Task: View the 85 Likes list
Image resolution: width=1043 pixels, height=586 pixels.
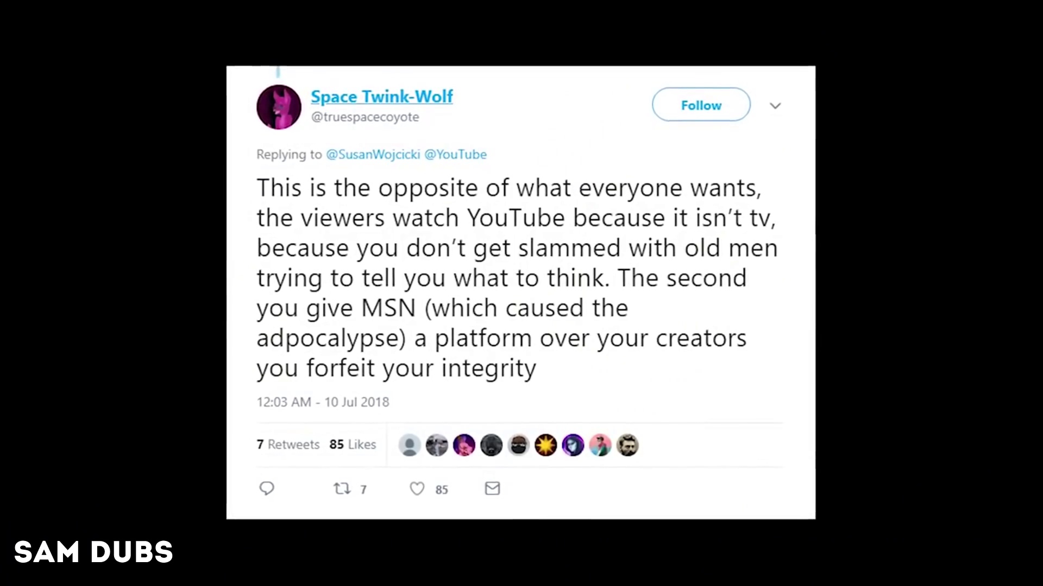Action: [353, 444]
